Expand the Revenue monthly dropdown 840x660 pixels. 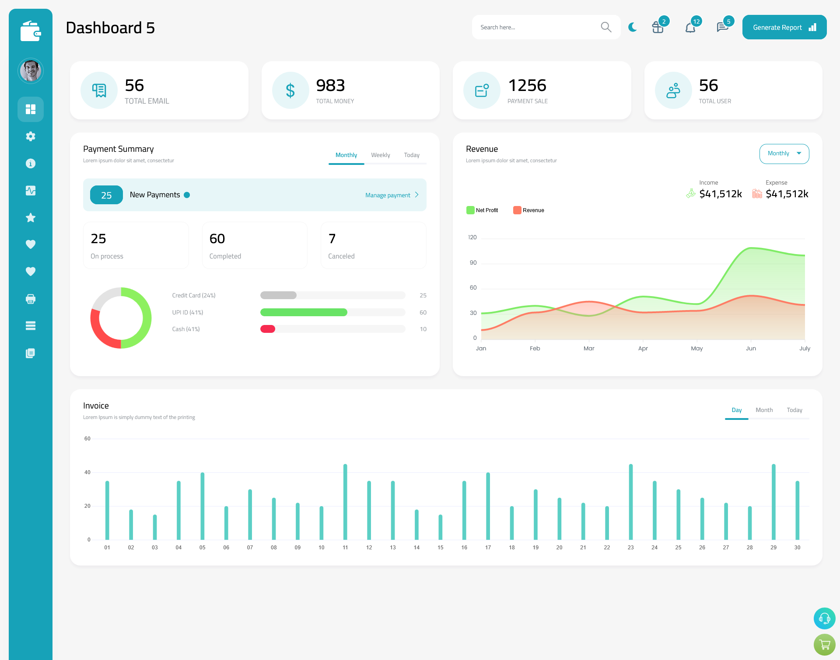click(x=784, y=153)
